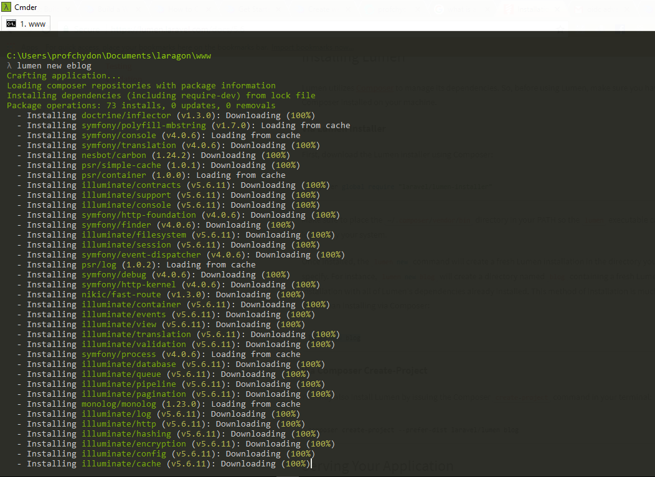Click the laragon\www path line

point(108,55)
